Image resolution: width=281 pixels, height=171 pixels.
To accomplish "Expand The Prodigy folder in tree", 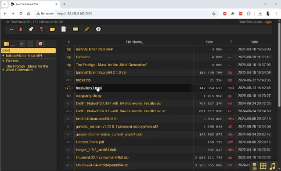I will coord(3,70).
